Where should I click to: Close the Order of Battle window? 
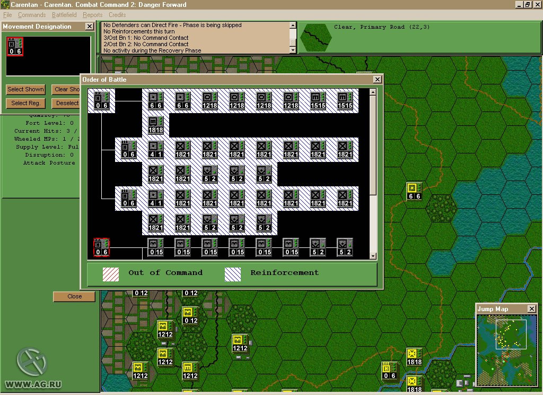click(x=378, y=80)
